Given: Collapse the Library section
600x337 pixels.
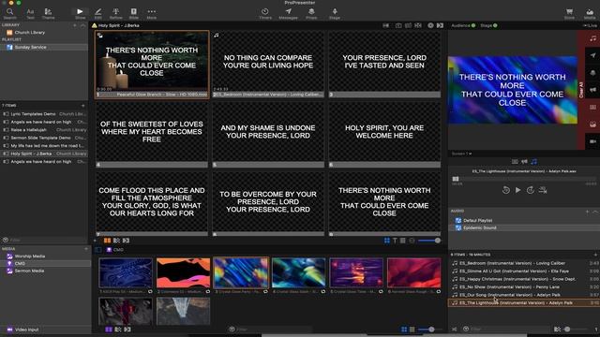Looking at the screenshot, I should [x=82, y=25].
